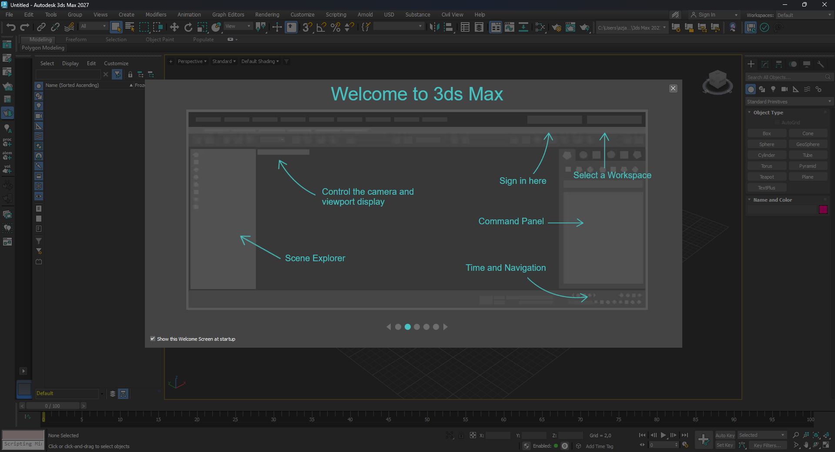Click the GeoSphere primitive button
The image size is (835, 452).
(808, 144)
